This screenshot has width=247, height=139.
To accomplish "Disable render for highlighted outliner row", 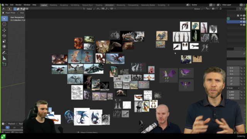I will 244,22.
